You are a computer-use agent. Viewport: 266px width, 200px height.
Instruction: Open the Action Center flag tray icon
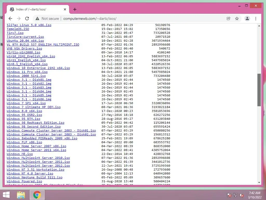229,195
